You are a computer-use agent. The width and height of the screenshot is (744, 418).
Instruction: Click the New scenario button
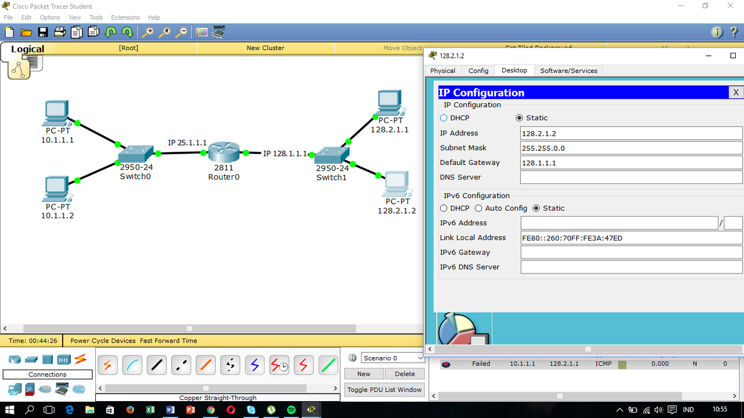(364, 374)
